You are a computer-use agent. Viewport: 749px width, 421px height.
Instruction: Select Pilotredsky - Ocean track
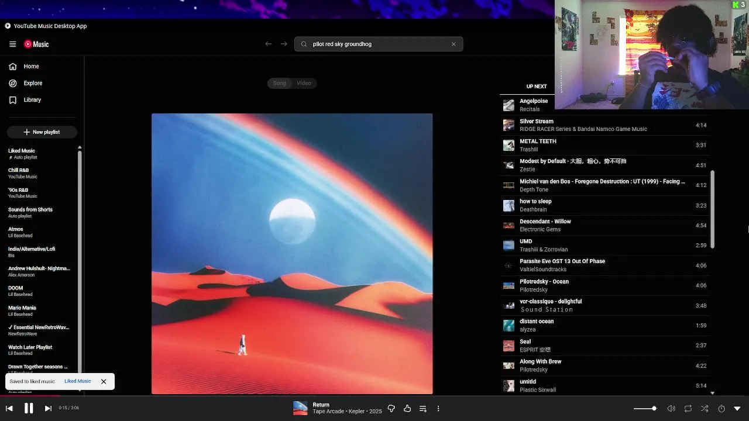[x=604, y=285]
